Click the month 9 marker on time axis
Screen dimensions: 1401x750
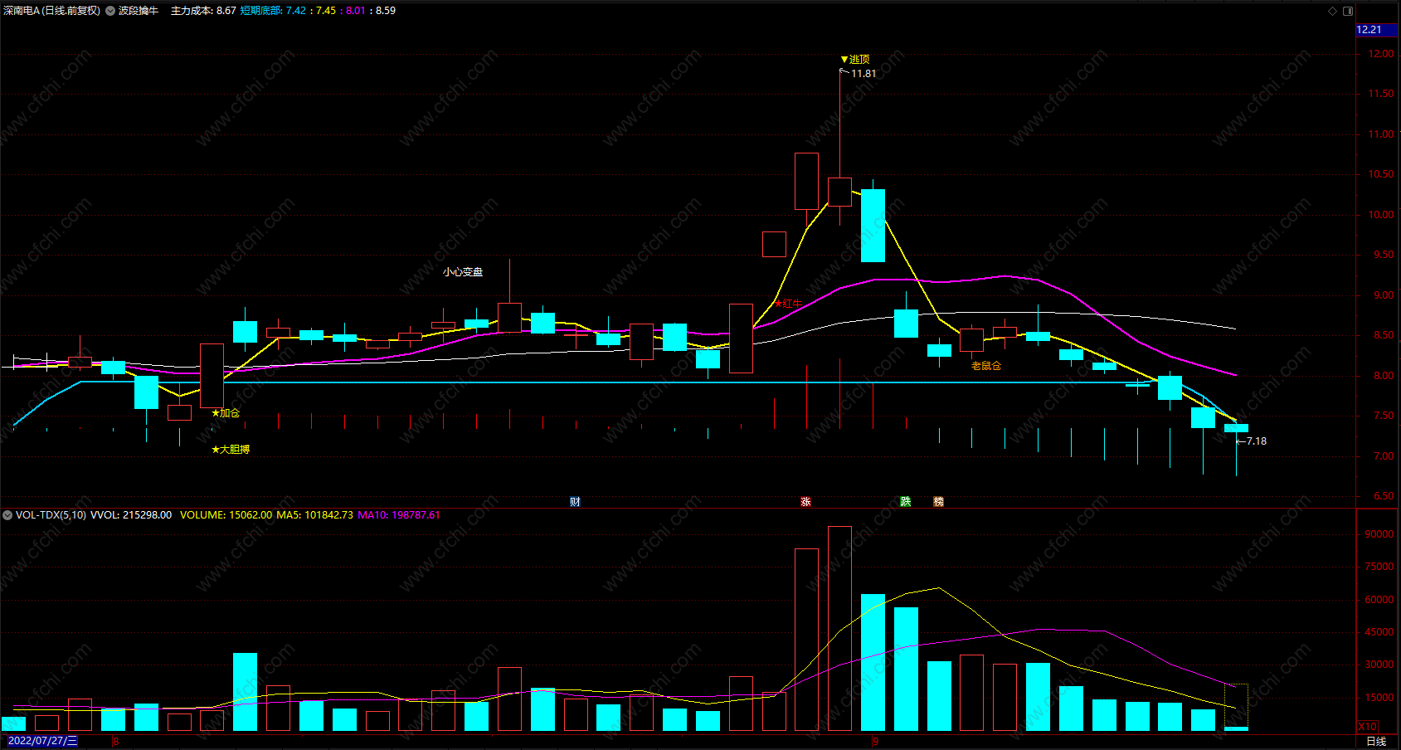coord(875,741)
